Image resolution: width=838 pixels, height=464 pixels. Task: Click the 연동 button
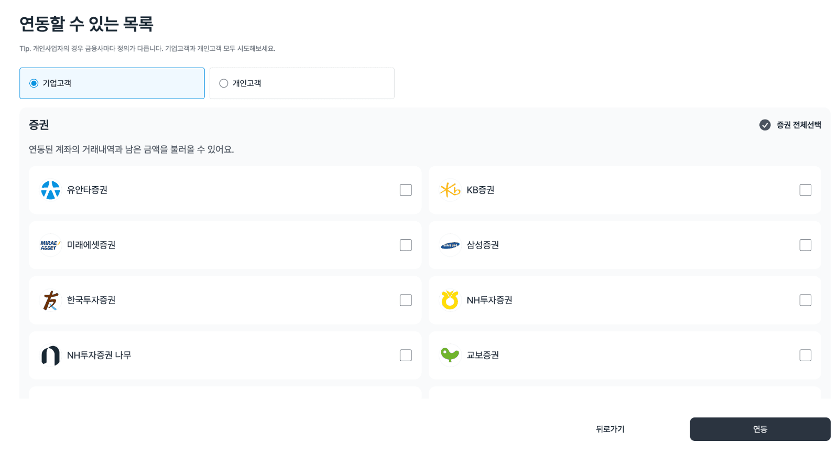pyautogui.click(x=760, y=429)
